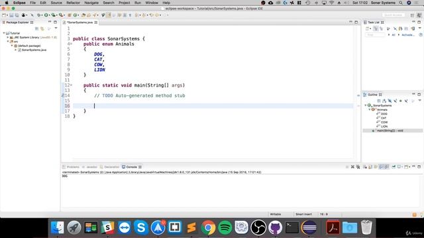
Task: Collapse the Animals enum fold marker at line 4
Action: [x=71, y=44]
